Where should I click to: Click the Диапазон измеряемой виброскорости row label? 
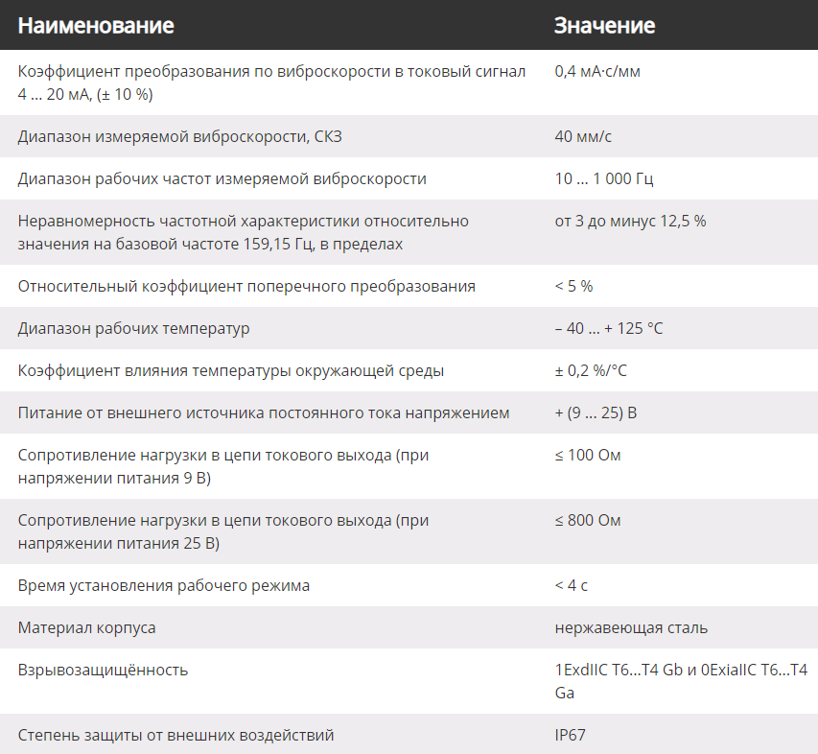pos(180,137)
